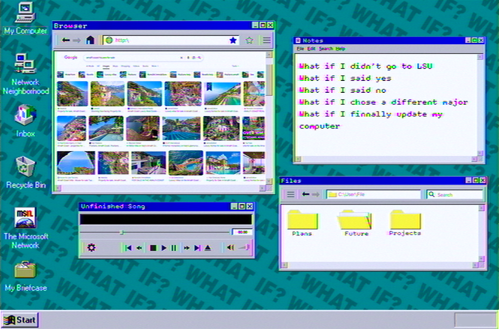Click the seek slider thumb in player

(x=122, y=233)
